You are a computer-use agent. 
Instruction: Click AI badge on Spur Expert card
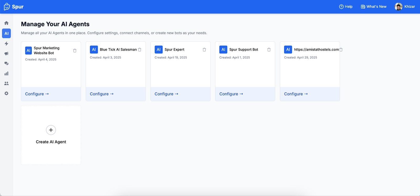[159, 50]
